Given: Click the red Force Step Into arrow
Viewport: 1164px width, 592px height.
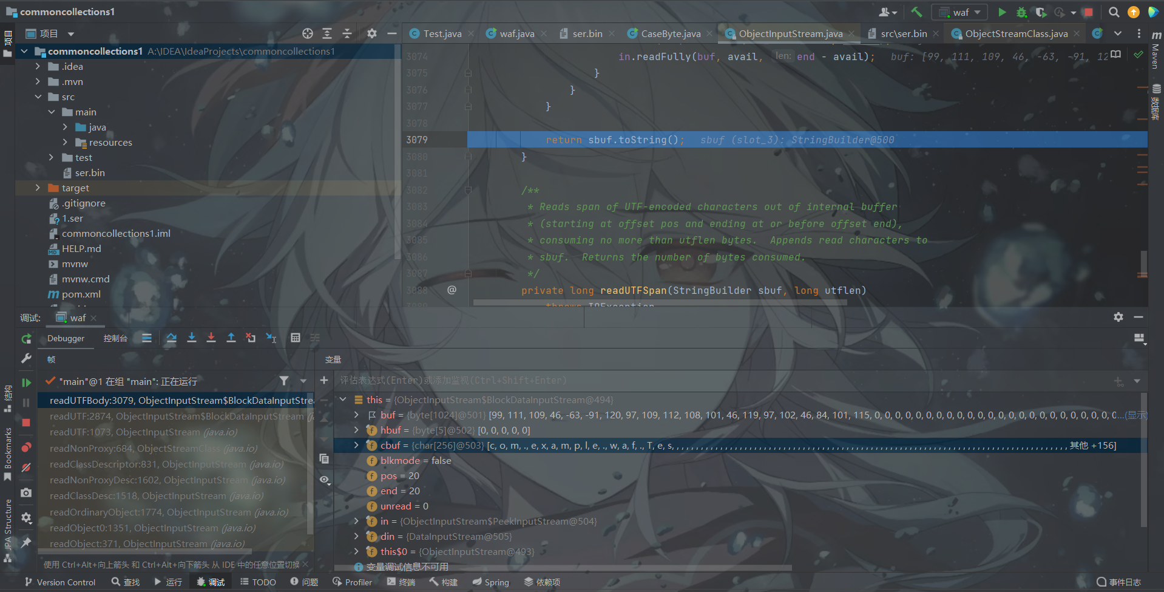Looking at the screenshot, I should click(x=211, y=338).
